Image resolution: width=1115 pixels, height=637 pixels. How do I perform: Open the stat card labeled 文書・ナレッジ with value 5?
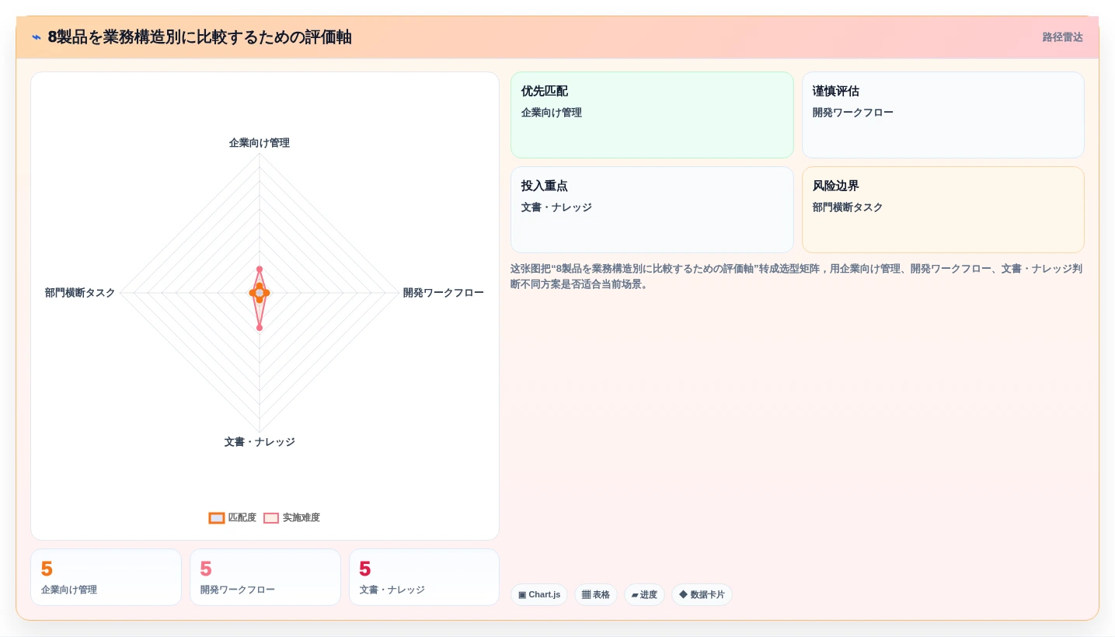[424, 577]
